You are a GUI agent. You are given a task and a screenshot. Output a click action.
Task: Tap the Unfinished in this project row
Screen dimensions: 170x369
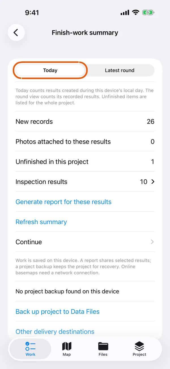click(x=85, y=162)
